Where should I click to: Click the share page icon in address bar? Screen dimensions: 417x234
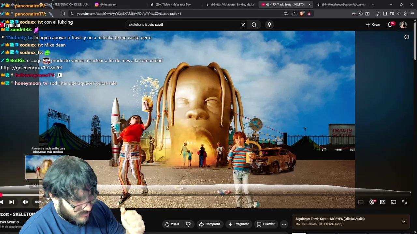pos(293,14)
